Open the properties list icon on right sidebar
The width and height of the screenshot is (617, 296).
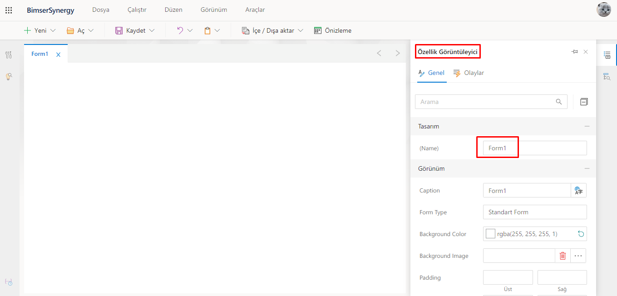(607, 55)
